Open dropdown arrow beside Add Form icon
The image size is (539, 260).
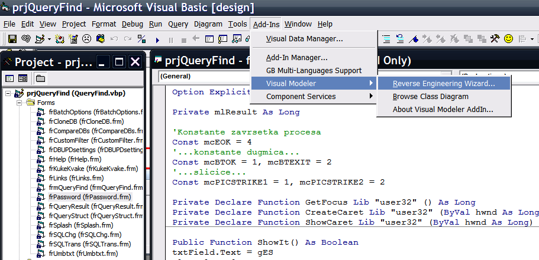(48, 40)
